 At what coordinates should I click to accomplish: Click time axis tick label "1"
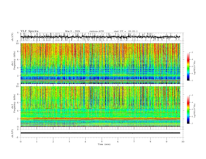coord(37,142)
